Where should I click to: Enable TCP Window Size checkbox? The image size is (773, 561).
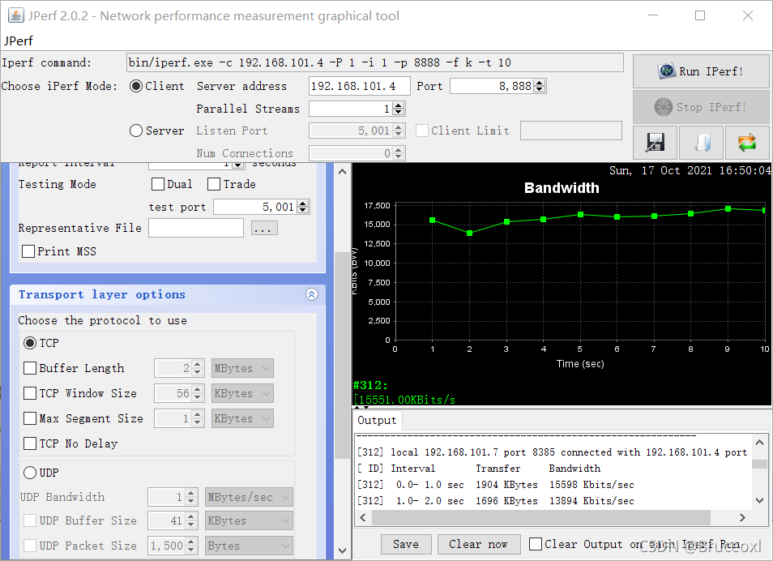click(x=30, y=393)
